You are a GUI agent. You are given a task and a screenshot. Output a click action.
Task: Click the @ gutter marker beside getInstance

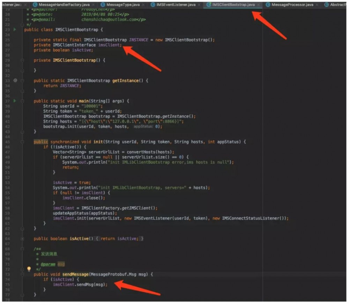tap(15, 80)
